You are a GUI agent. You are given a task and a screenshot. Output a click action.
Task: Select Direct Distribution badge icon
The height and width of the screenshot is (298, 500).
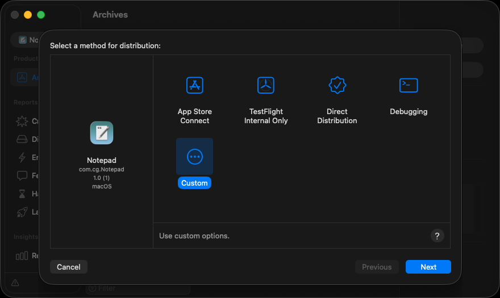tap(337, 86)
